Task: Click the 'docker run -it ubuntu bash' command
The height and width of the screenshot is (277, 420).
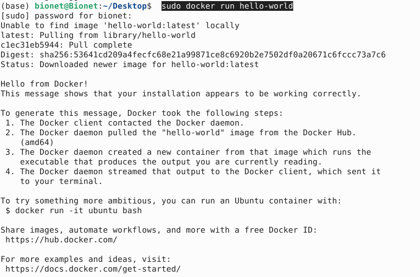Action: point(79,210)
